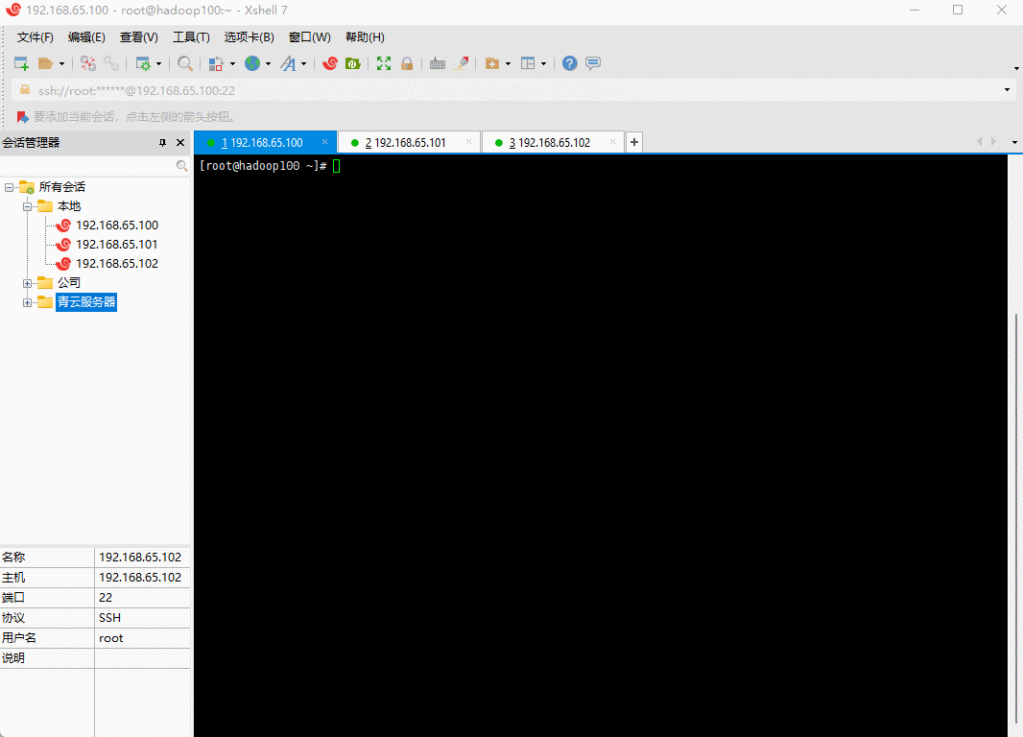
Task: Click the 协议 value SSH
Action: [109, 618]
